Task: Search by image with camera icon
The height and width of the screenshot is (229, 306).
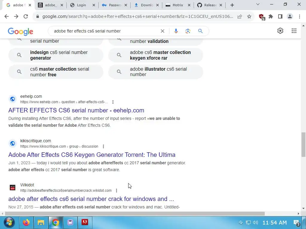Action: point(188,31)
